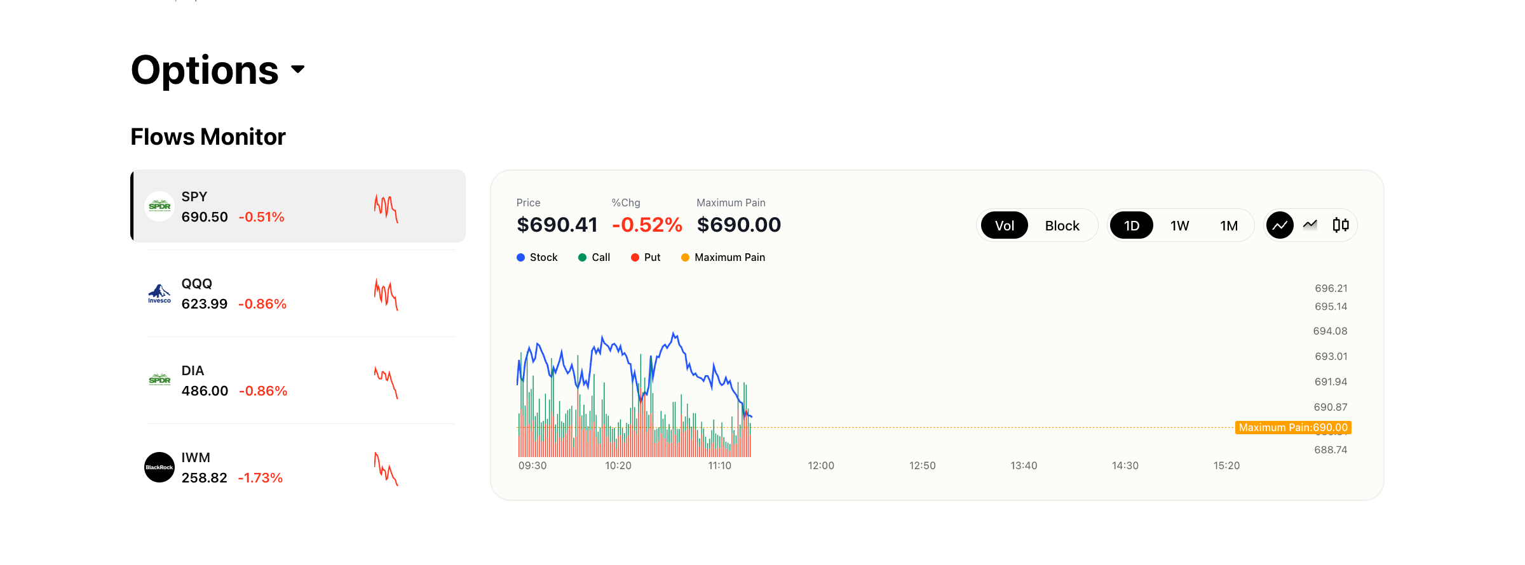Open the QQQ row in Flows Monitor
The height and width of the screenshot is (565, 1525).
pos(299,293)
